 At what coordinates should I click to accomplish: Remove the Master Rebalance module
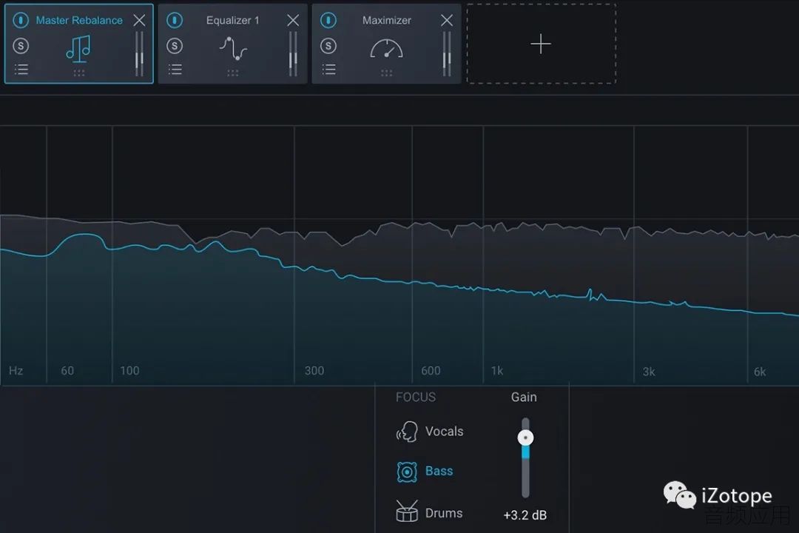click(139, 21)
